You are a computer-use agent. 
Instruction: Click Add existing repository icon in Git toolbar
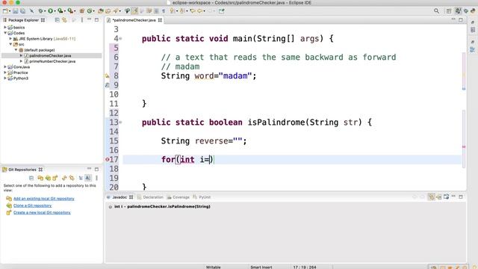[40, 178]
